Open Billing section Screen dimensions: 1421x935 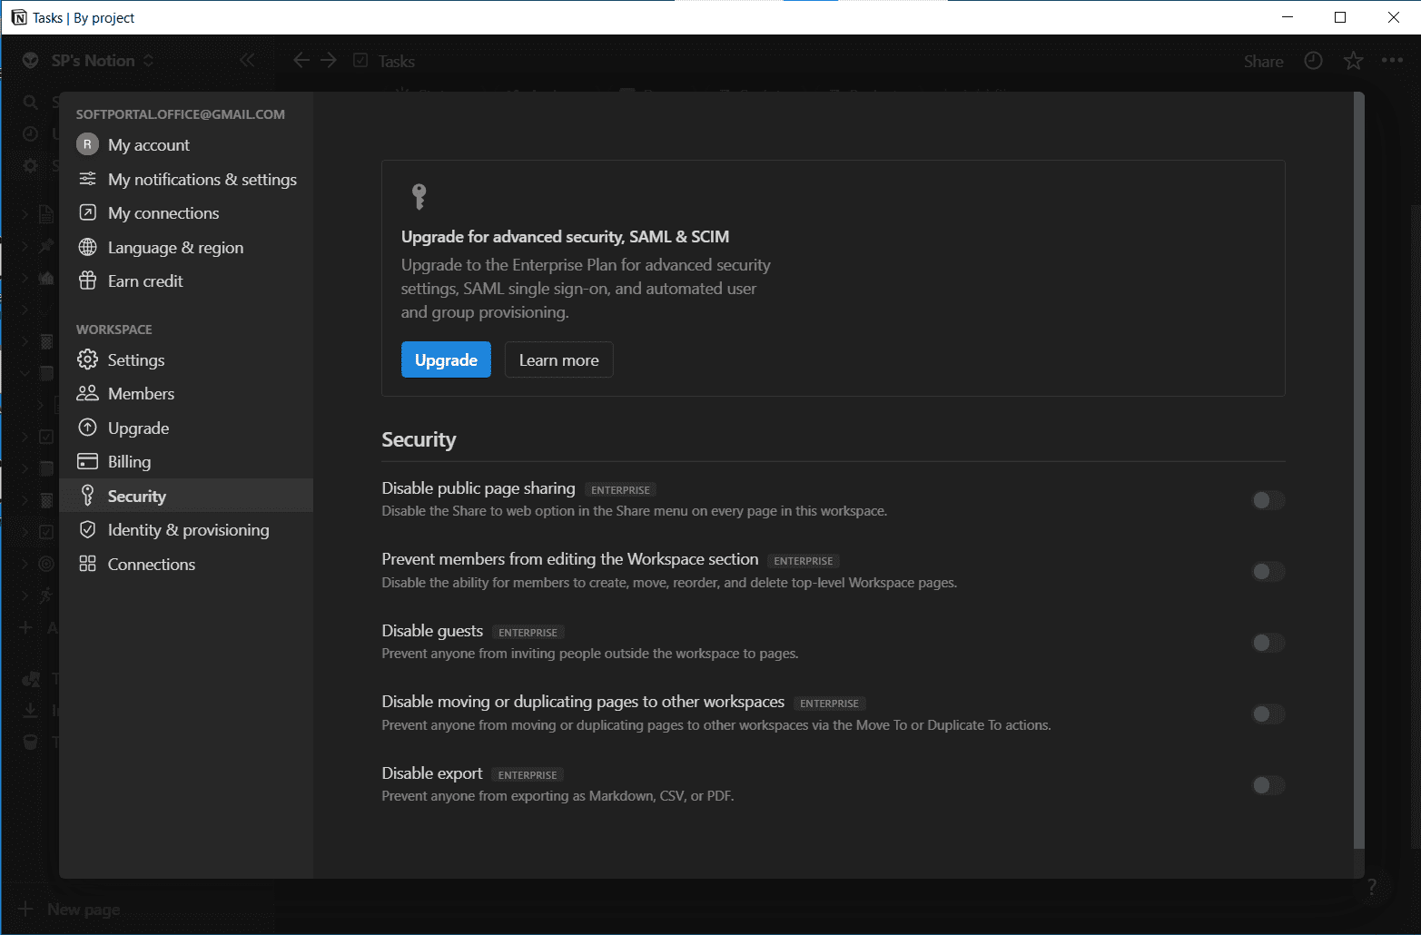coord(186,462)
